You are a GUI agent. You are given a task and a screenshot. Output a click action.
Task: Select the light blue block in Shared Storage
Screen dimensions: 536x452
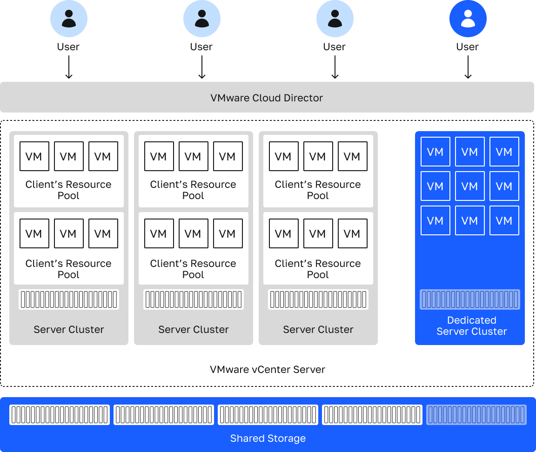[x=476, y=415]
